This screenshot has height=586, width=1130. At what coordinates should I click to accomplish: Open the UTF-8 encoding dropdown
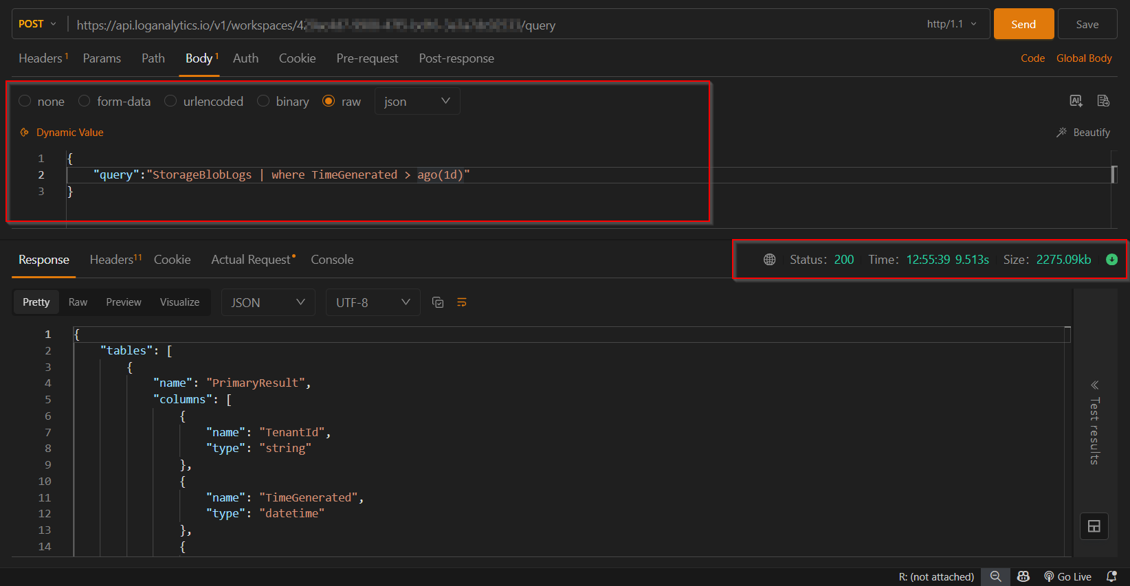373,302
